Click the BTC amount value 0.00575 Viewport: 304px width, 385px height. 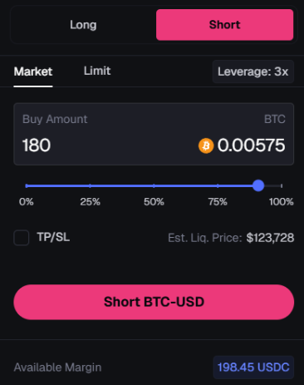(x=251, y=146)
